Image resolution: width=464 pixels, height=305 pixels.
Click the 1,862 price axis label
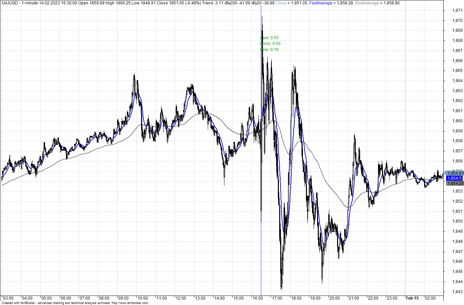tap(458, 101)
